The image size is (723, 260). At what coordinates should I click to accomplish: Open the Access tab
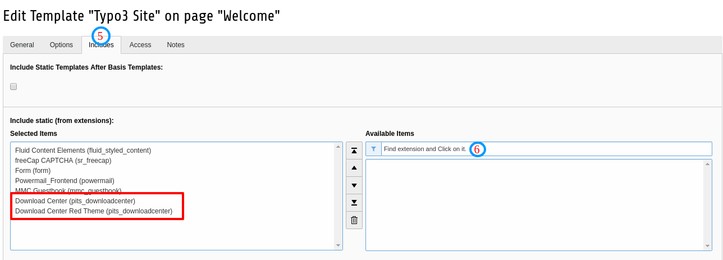click(x=140, y=45)
